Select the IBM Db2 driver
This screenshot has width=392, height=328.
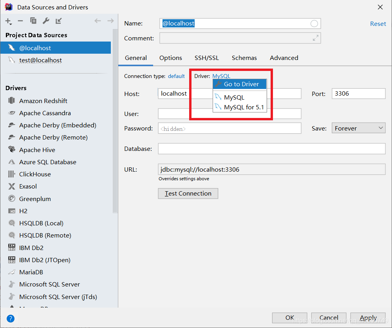click(56, 248)
